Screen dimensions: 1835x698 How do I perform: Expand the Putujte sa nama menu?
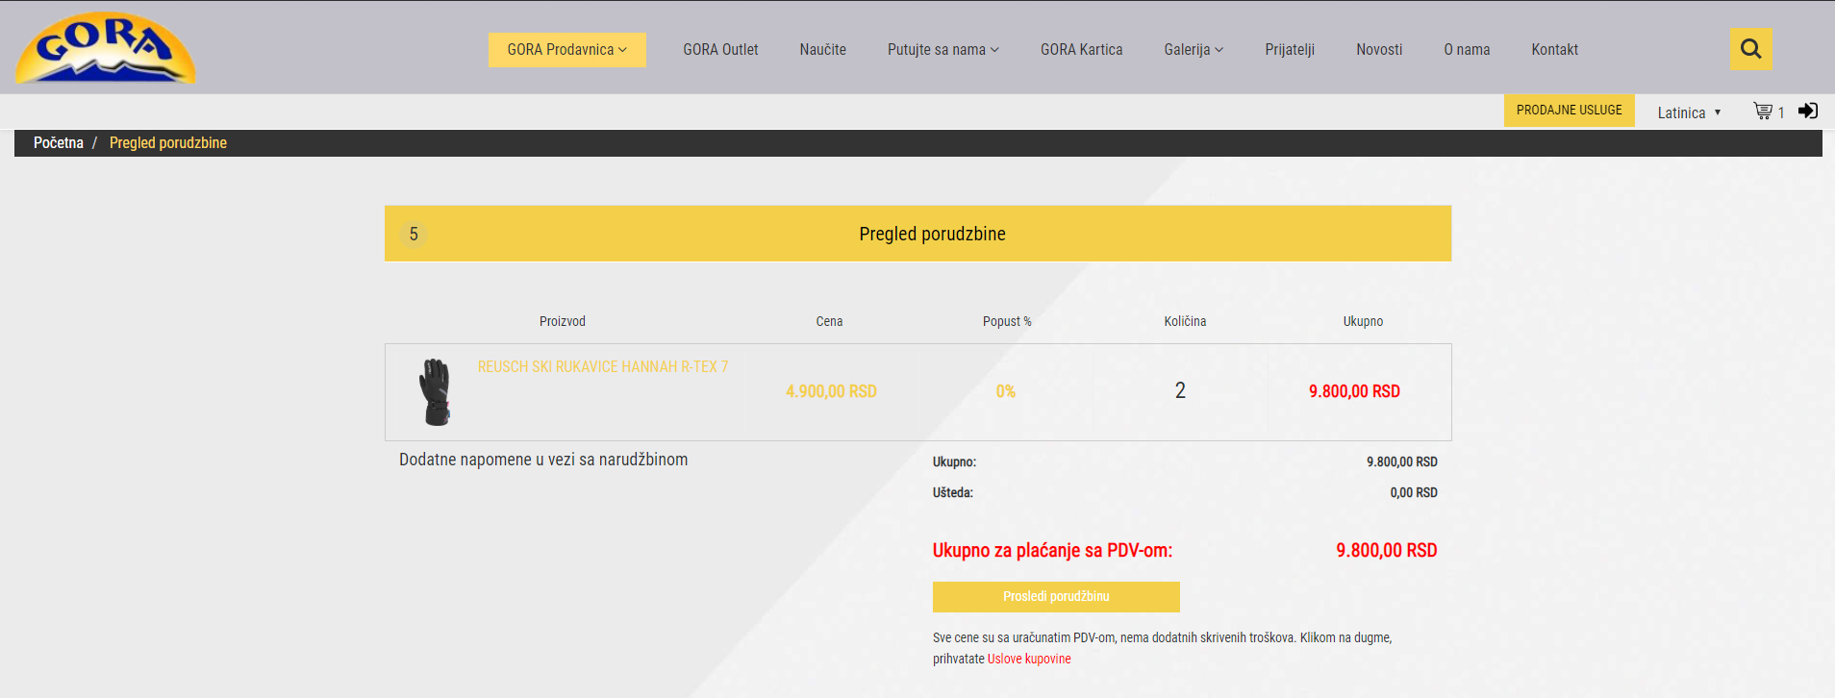pyautogui.click(x=943, y=50)
